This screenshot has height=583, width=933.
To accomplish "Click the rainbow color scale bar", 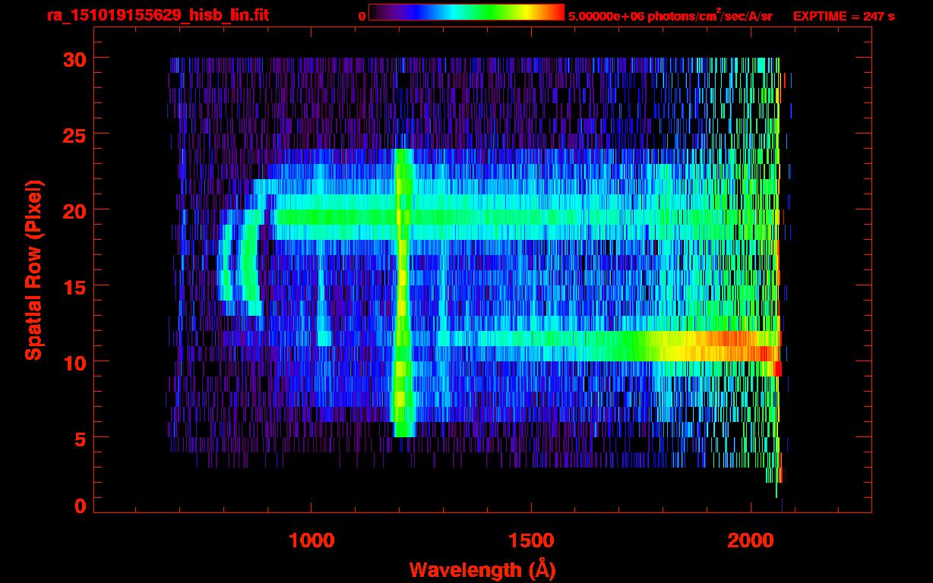I will pyautogui.click(x=466, y=13).
